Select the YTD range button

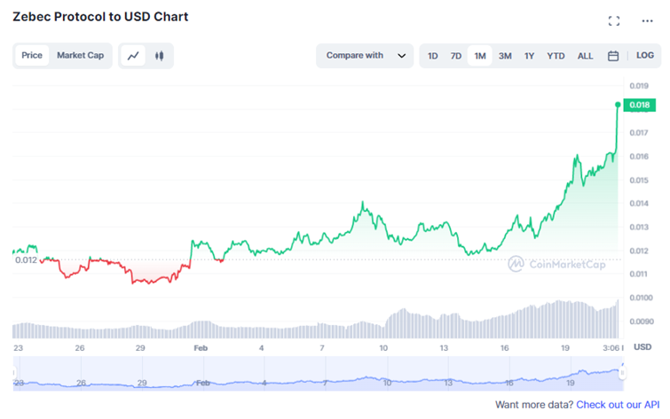click(556, 56)
